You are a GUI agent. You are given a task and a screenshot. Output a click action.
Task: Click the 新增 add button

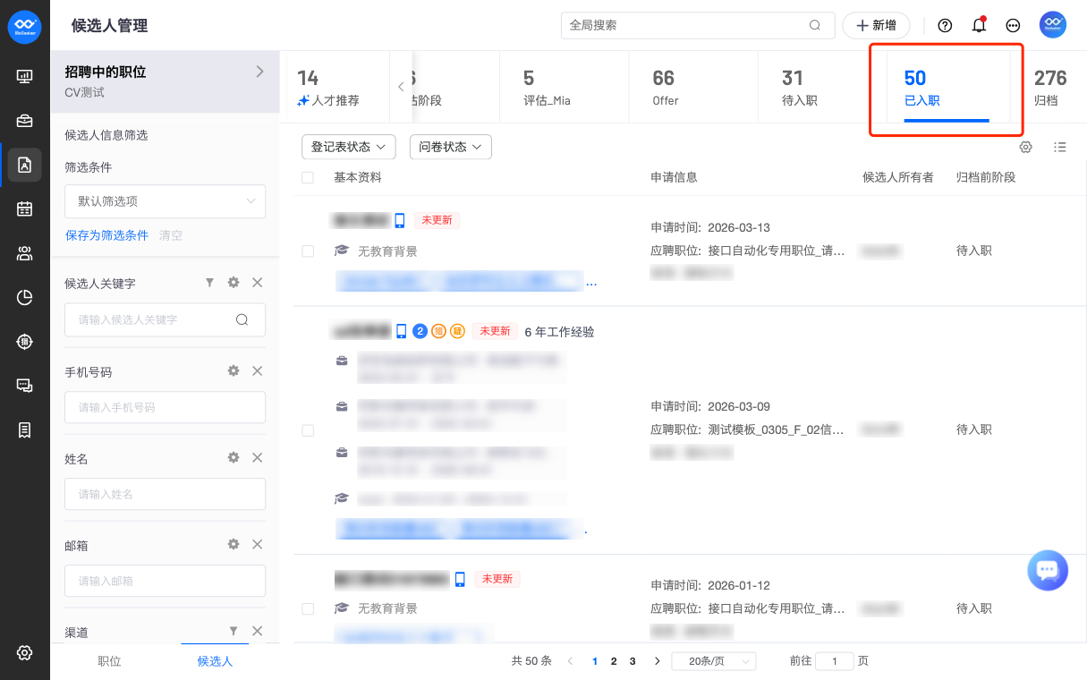point(876,25)
